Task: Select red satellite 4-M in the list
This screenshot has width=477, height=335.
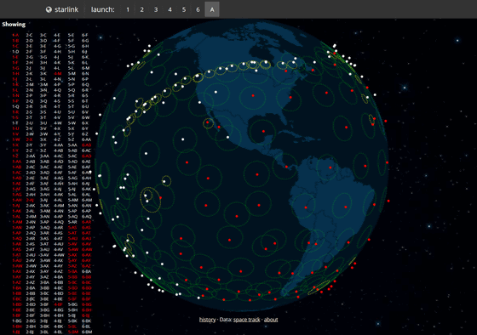Action: click(x=58, y=73)
